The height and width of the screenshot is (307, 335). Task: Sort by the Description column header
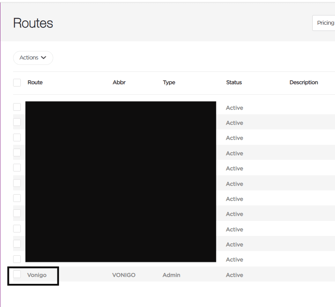304,83
